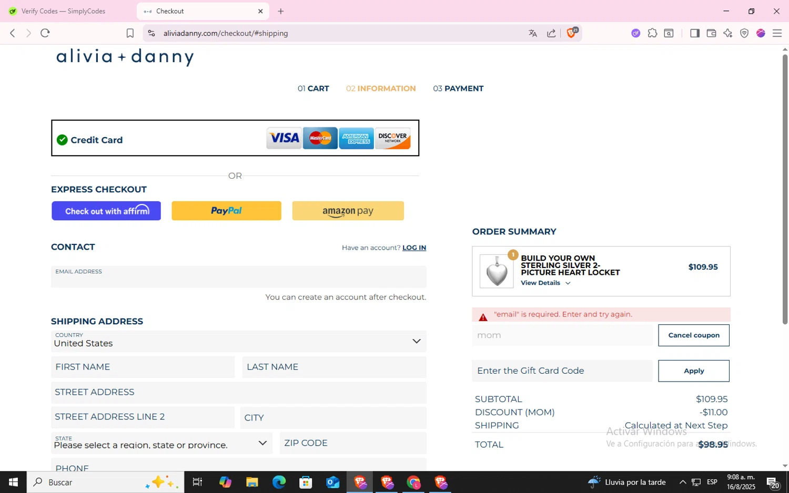Click the page vertical scrollbar

point(785,189)
